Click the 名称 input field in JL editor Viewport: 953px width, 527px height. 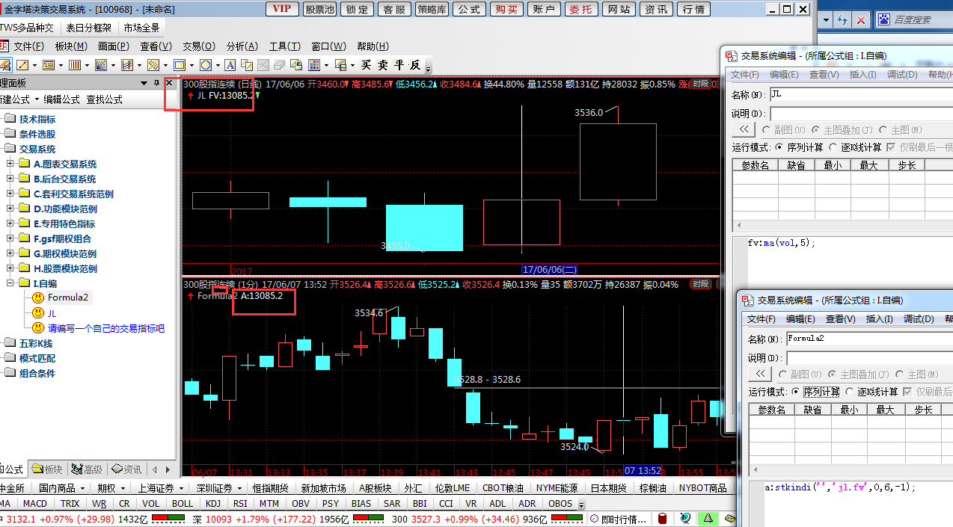tap(860, 95)
